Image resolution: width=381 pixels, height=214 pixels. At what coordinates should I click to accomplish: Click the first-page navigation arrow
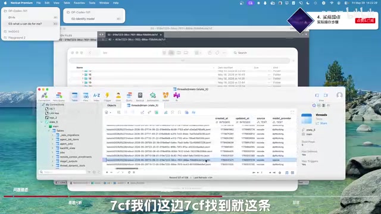tap(254, 172)
